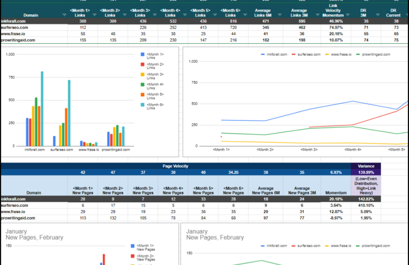Open the Month 5 Links column filter

215,15
